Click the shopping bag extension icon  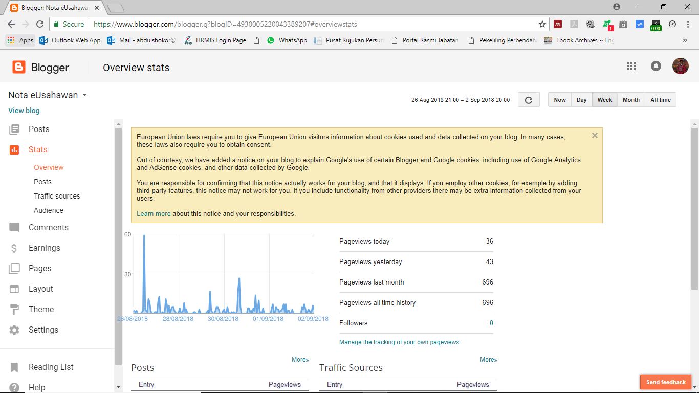623,24
